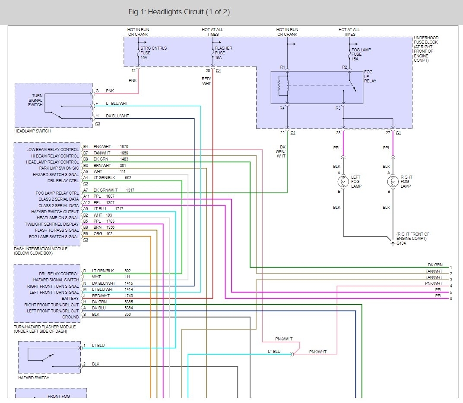Select the Turn/Hazard Flasher Module label
The image size is (463, 403).
(44, 329)
